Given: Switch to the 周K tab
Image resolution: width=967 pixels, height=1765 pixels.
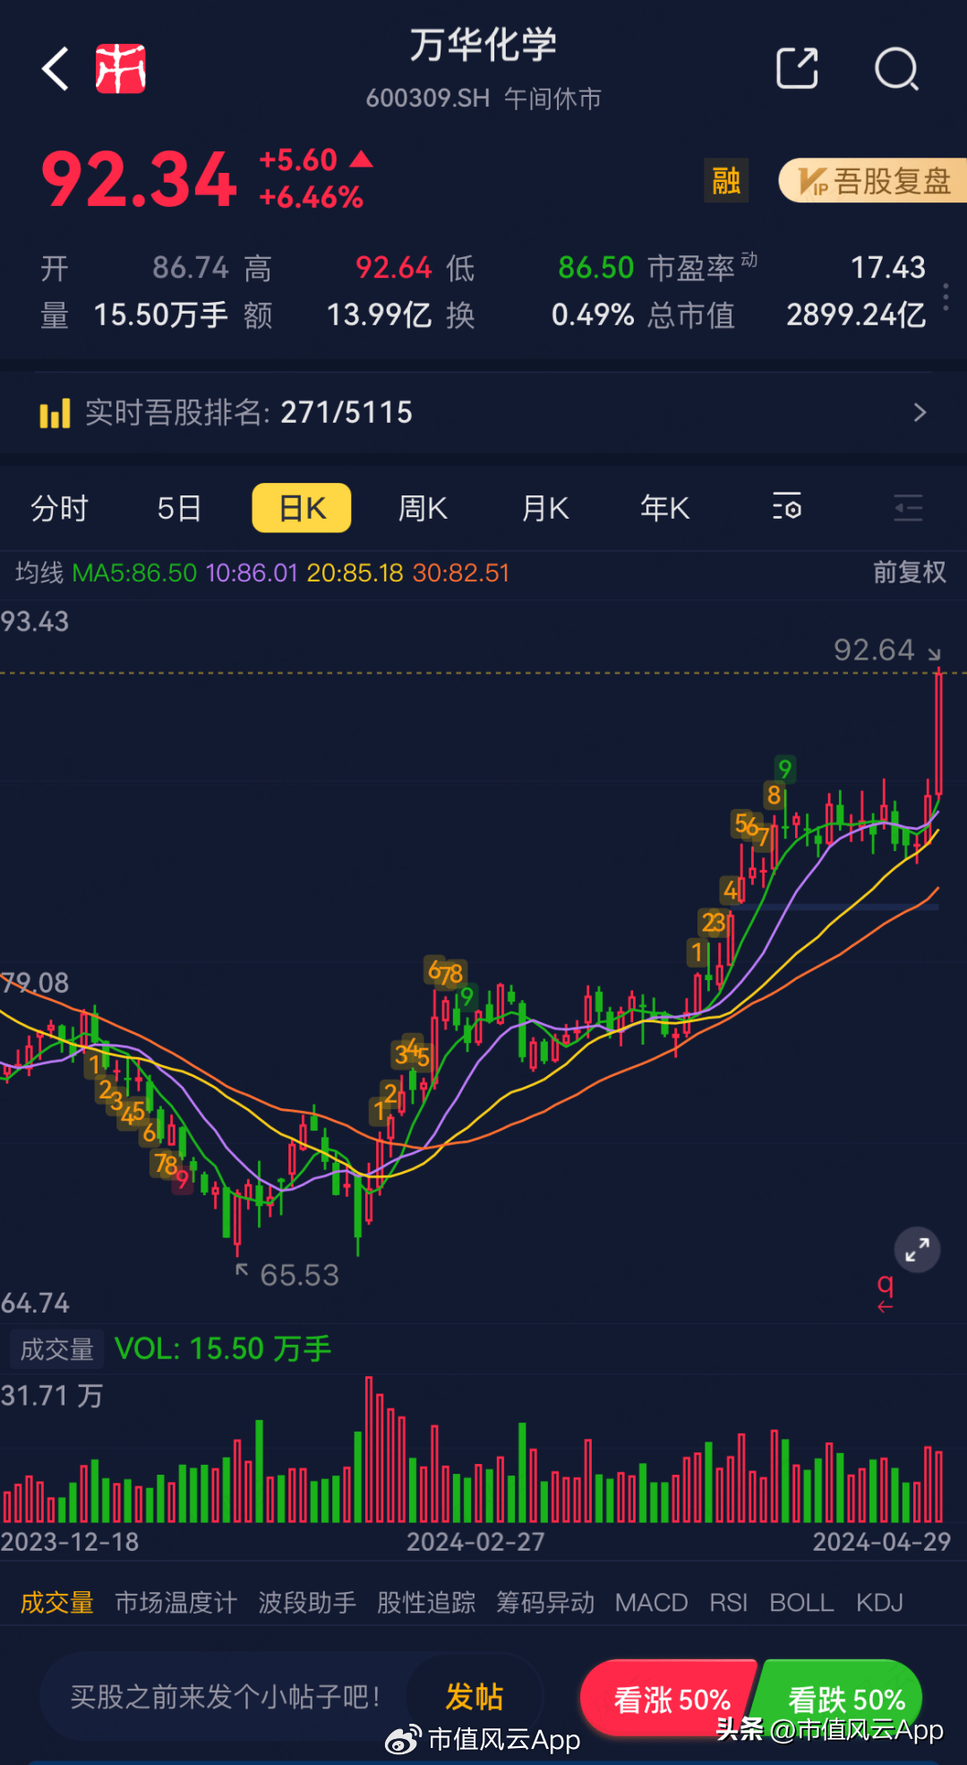Looking at the screenshot, I should click(422, 508).
